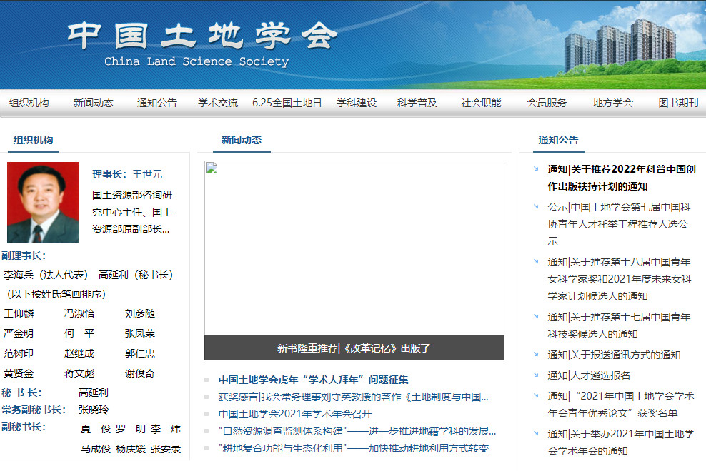Open news 中国土地学会2021年学术年会召开
Screen dimensions: 706x471
[295, 414]
